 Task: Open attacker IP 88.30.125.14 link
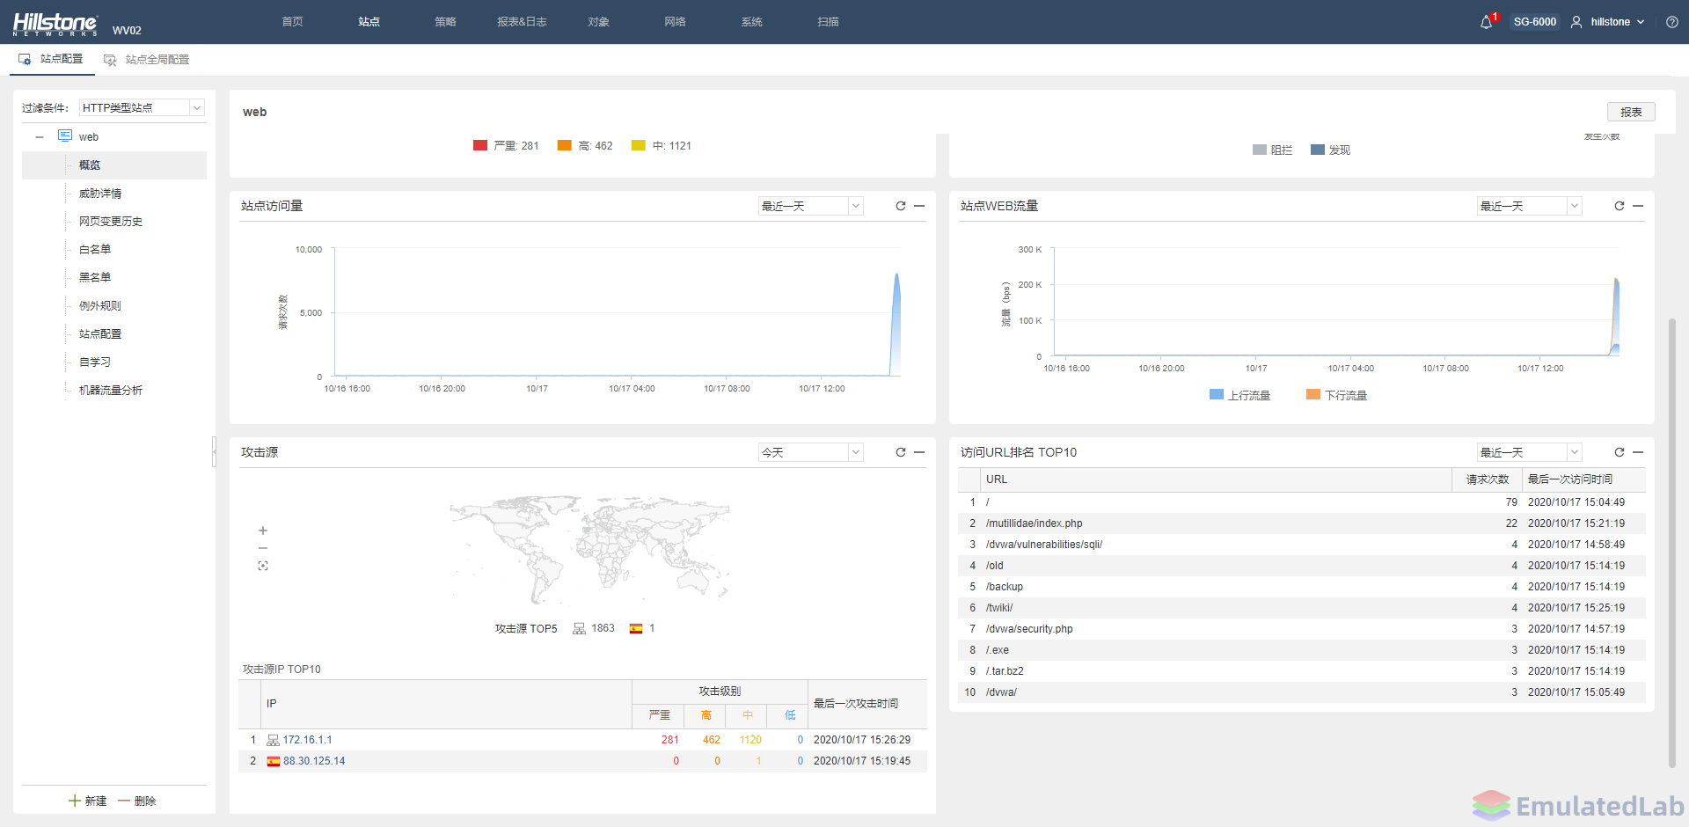tap(314, 761)
